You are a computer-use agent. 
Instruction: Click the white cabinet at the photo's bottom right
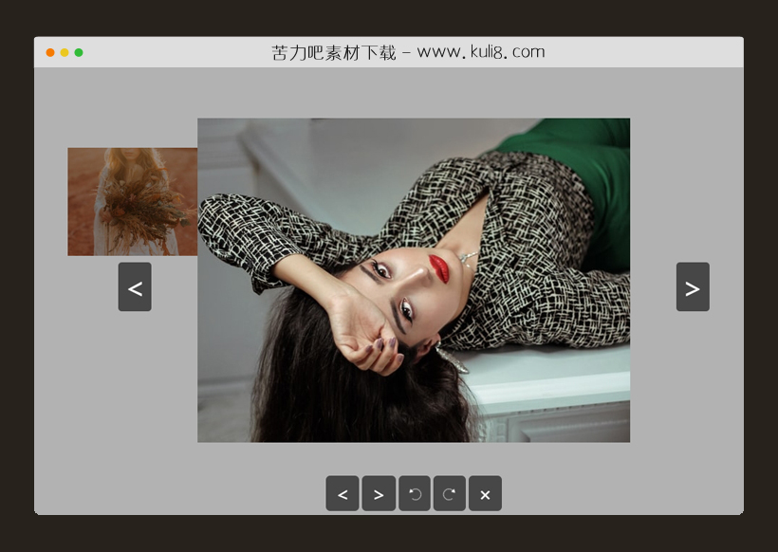pos(569,417)
